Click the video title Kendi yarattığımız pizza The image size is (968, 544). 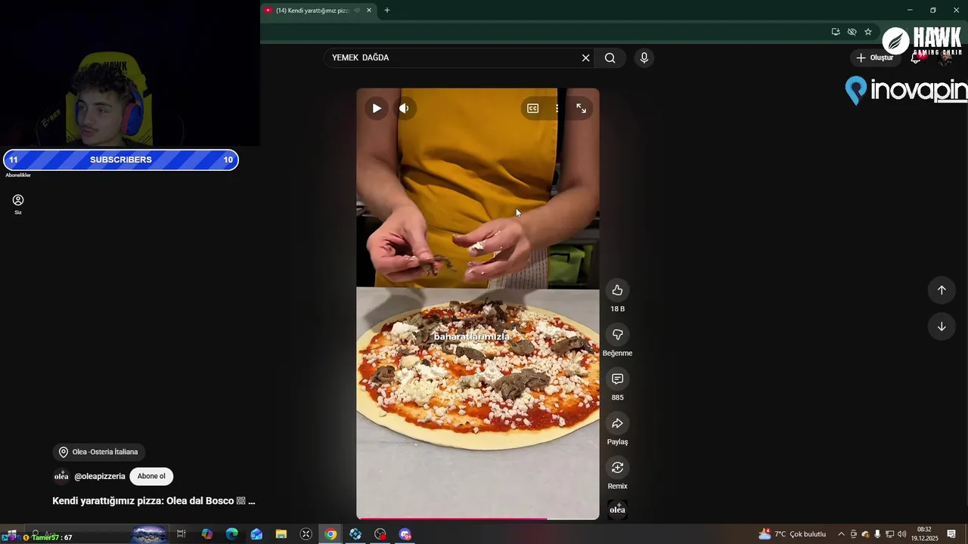[154, 501]
